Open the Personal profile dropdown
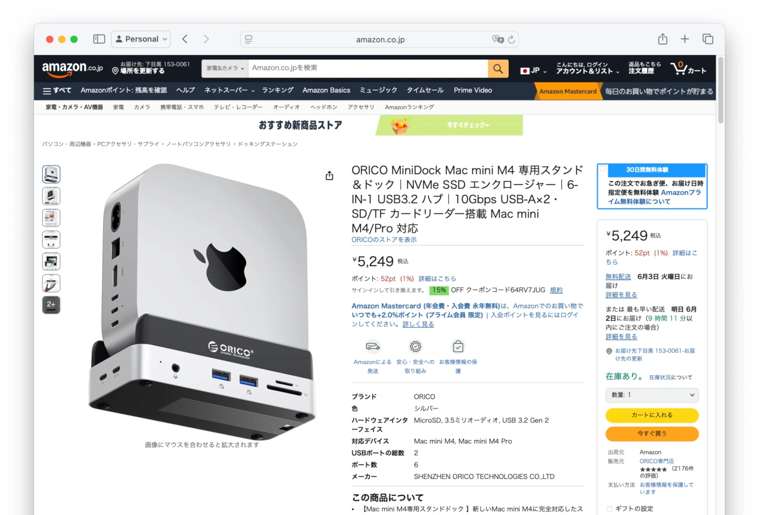 coord(141,39)
